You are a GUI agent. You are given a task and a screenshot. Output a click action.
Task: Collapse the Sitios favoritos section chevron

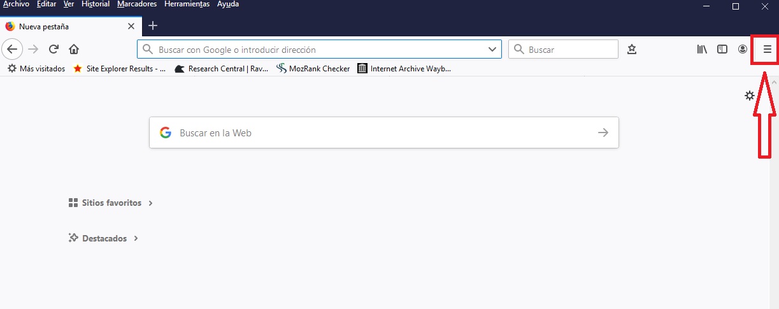coord(150,203)
